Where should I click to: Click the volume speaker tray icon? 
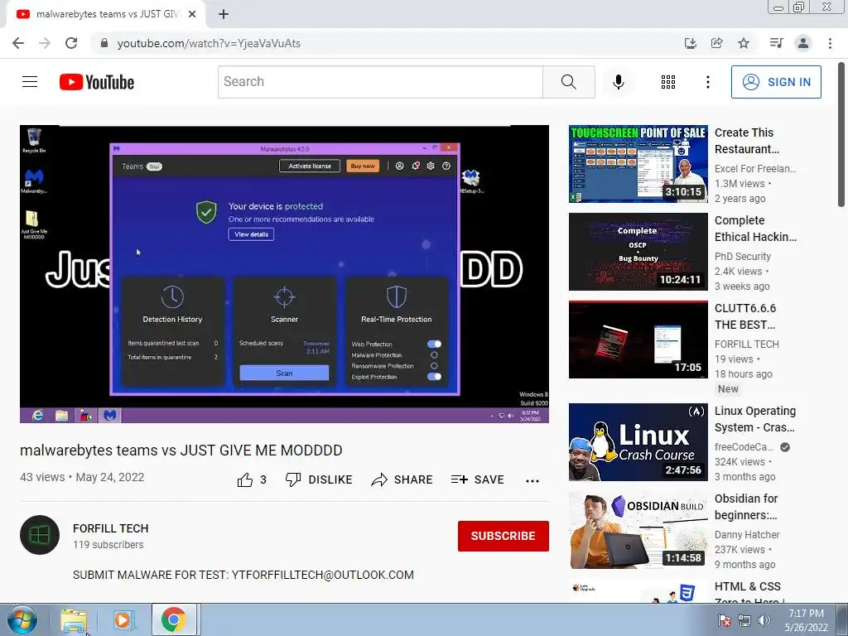click(x=764, y=620)
